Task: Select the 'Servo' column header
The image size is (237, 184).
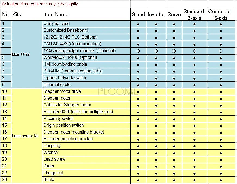Action: pyautogui.click(x=174, y=14)
